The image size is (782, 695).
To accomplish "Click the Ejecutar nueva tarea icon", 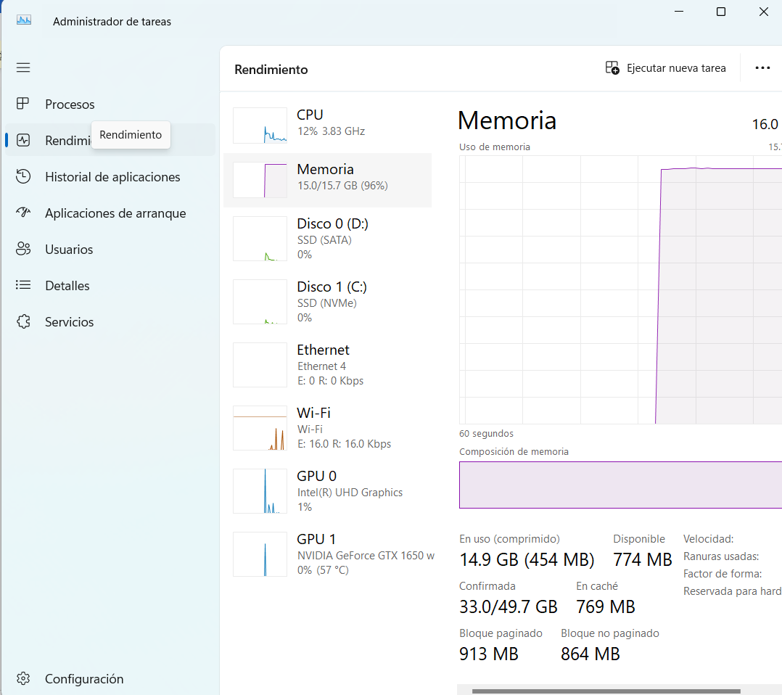I will coord(612,68).
